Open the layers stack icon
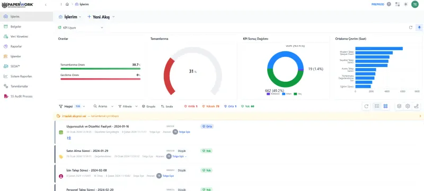 click(399, 106)
